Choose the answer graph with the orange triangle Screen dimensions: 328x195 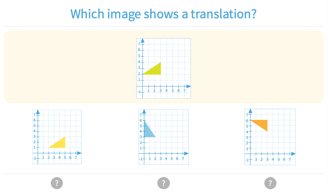[x=270, y=137]
